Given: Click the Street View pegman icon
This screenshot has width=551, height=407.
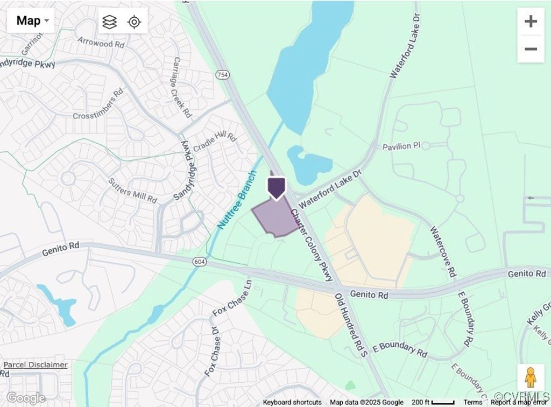Looking at the screenshot, I should [x=531, y=377].
